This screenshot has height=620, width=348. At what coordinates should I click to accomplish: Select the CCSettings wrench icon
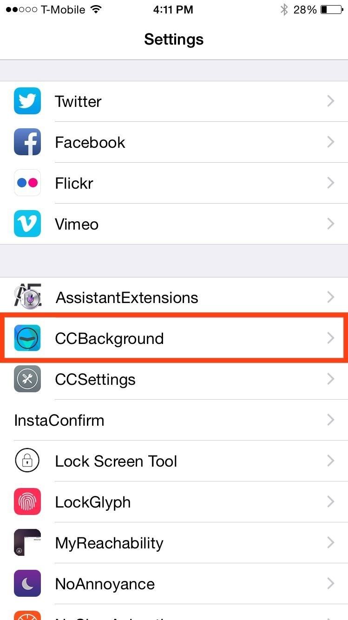point(27,379)
